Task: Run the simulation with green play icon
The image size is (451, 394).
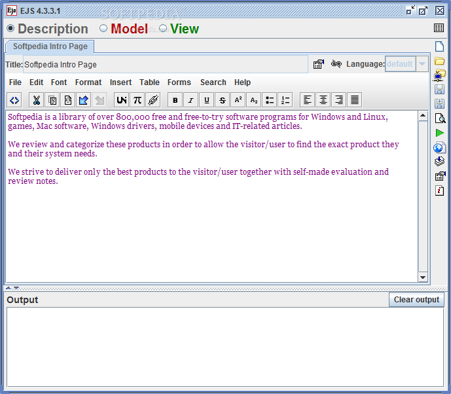Action: coord(439,133)
